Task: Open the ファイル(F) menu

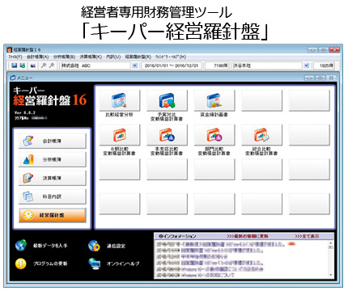Action: [15, 57]
